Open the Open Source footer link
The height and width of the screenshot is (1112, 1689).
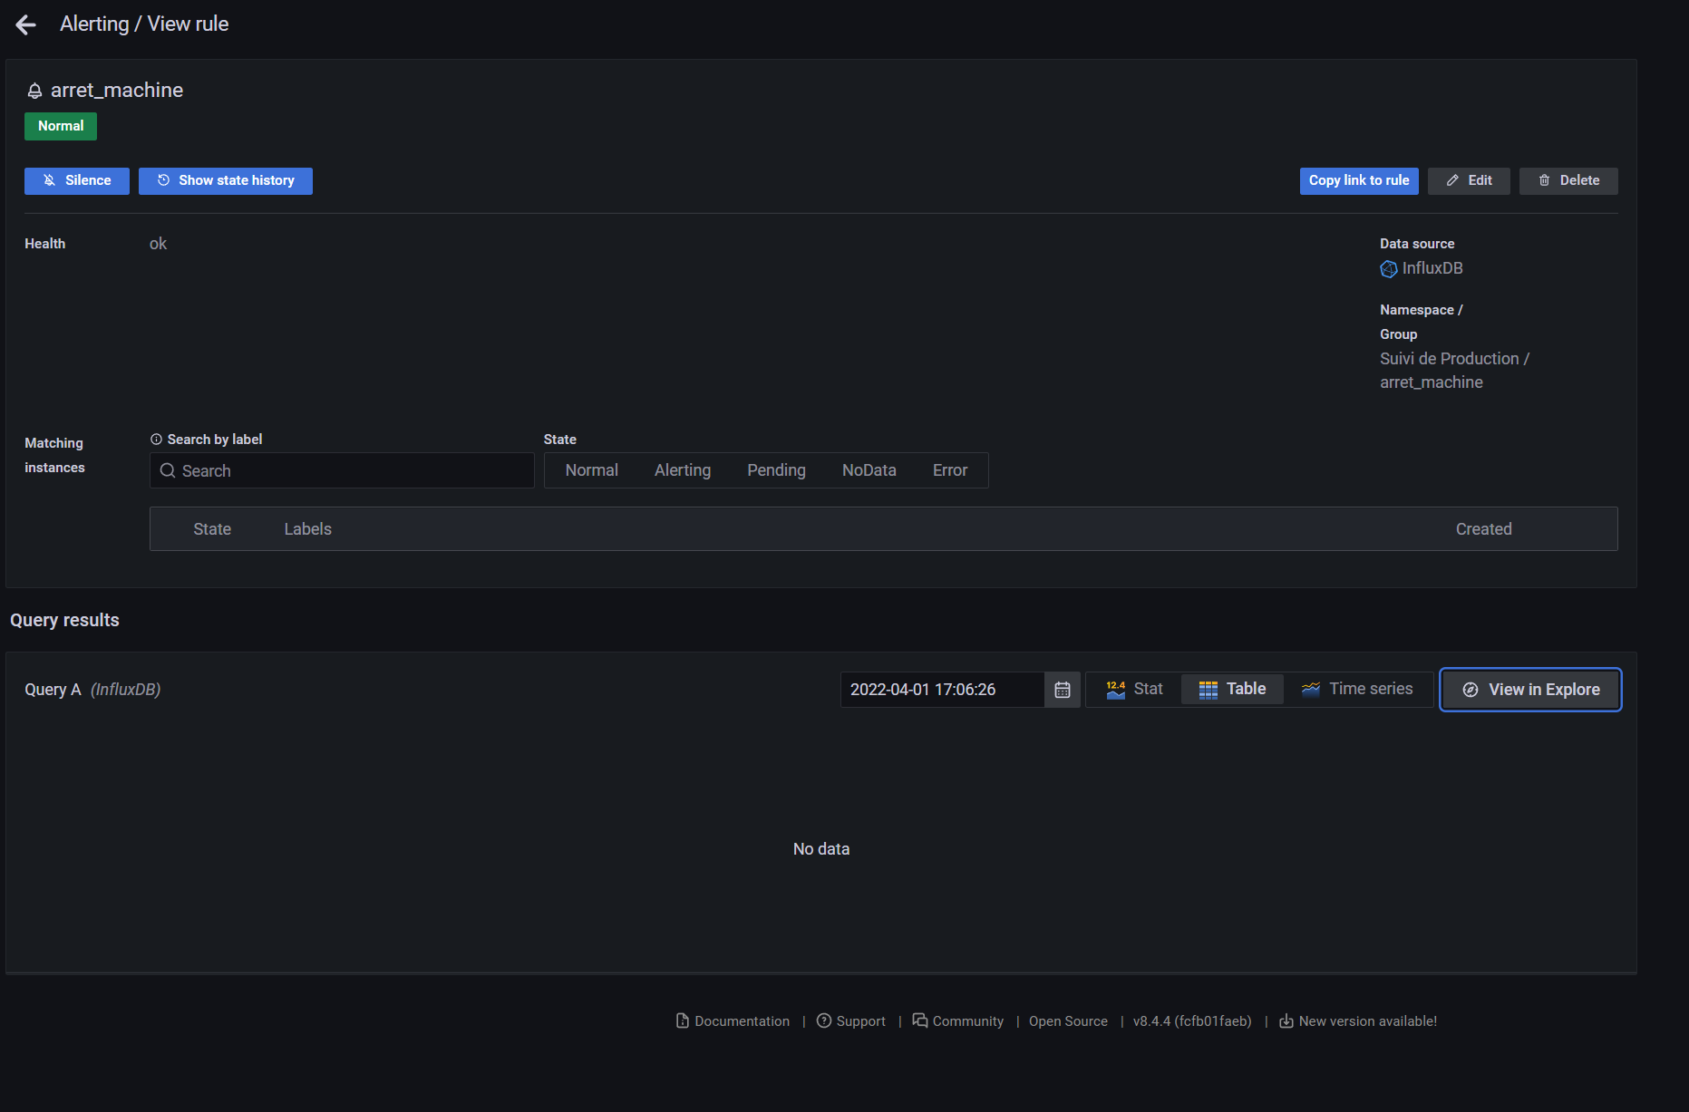1068,1021
